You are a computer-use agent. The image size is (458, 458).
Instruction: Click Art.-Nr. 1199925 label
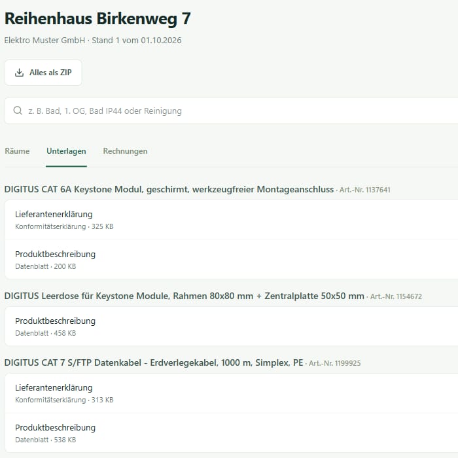335,363
